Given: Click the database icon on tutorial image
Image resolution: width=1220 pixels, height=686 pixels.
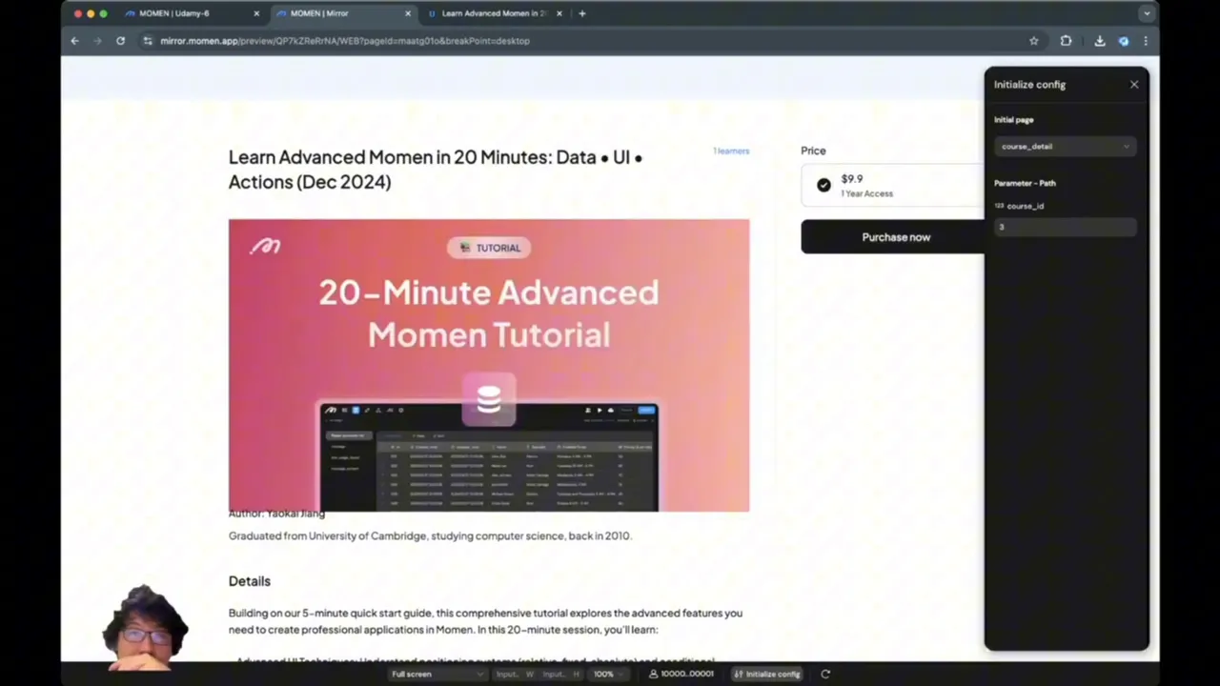Looking at the screenshot, I should 489,399.
